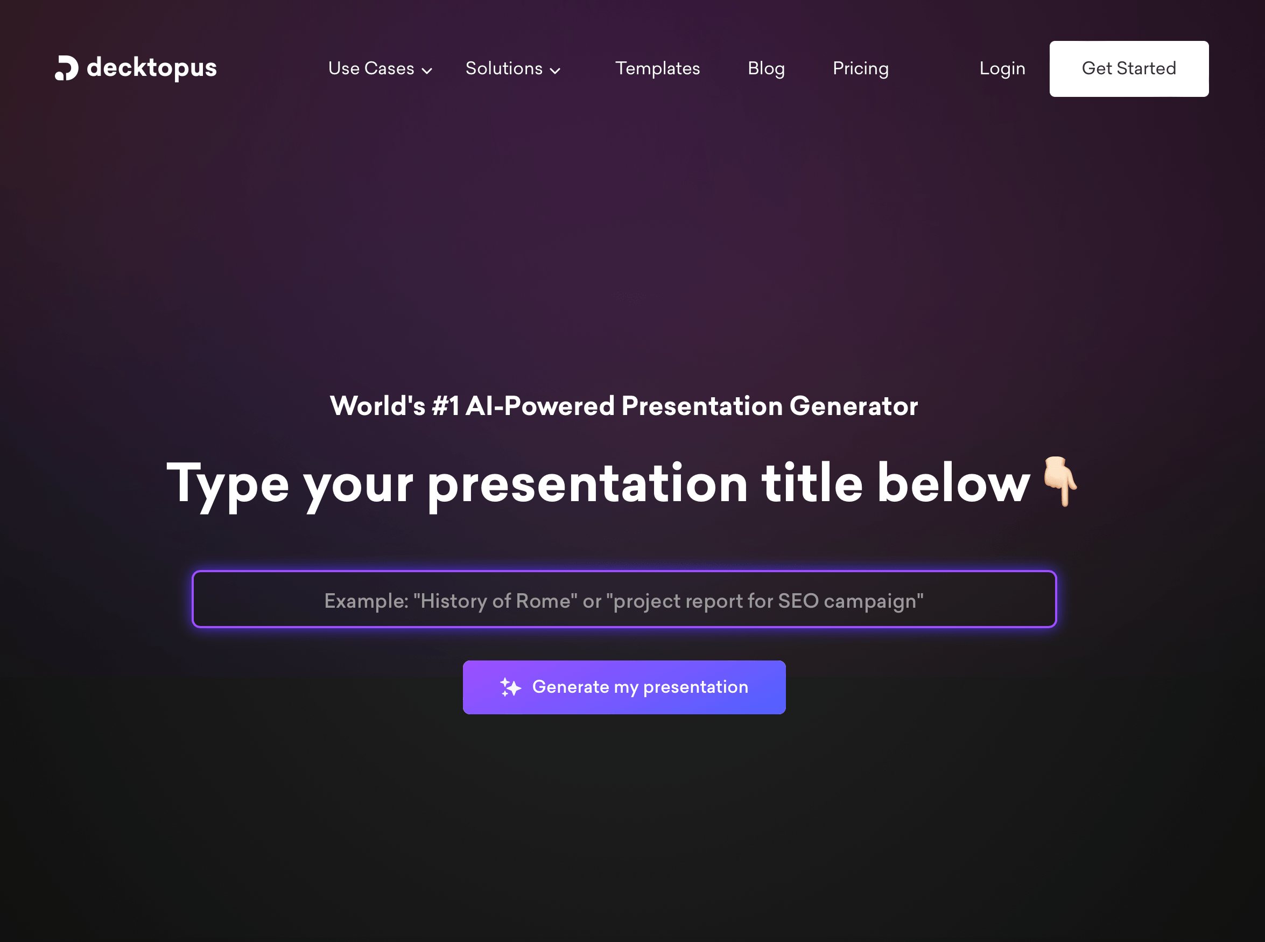Navigate to the Blog page
The image size is (1265, 942).
coord(765,68)
